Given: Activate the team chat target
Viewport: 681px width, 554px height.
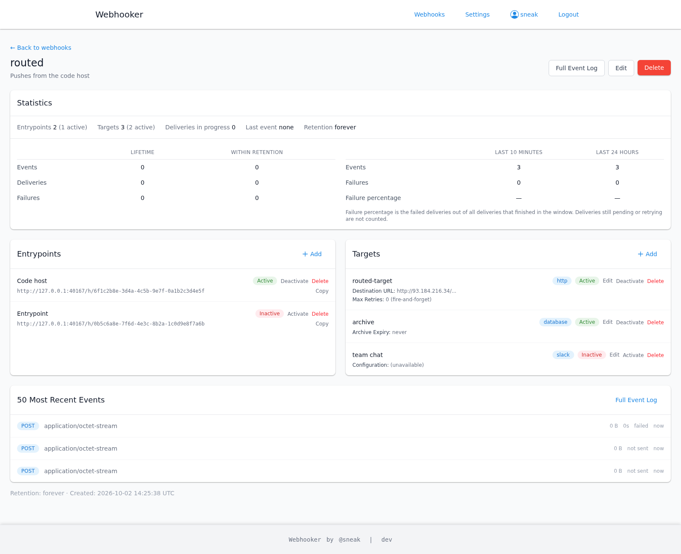Looking at the screenshot, I should pos(633,355).
